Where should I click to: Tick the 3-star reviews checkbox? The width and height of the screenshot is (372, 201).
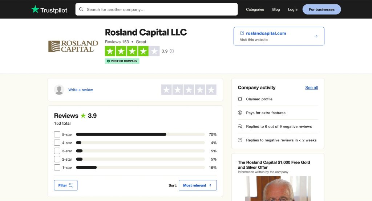pos(57,151)
